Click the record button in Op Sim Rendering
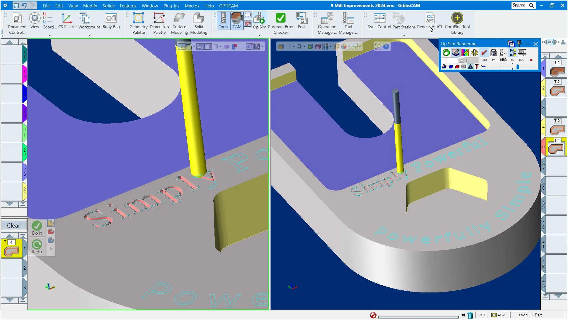Image resolution: width=568 pixels, height=320 pixels. pyautogui.click(x=531, y=60)
